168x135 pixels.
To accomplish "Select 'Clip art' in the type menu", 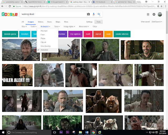I will [x=48, y=42].
